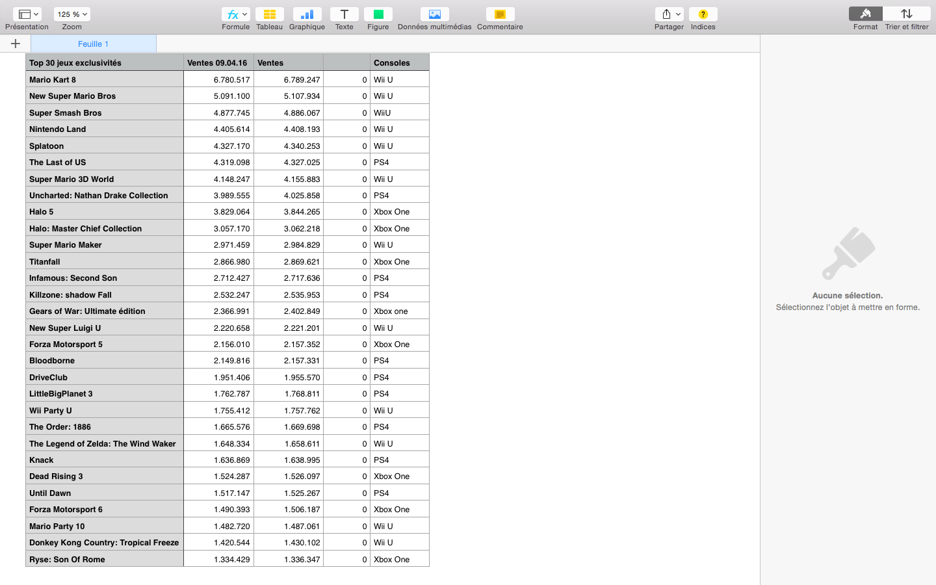Select the Bloodborne cell
Image resolution: width=936 pixels, height=585 pixels.
click(105, 360)
